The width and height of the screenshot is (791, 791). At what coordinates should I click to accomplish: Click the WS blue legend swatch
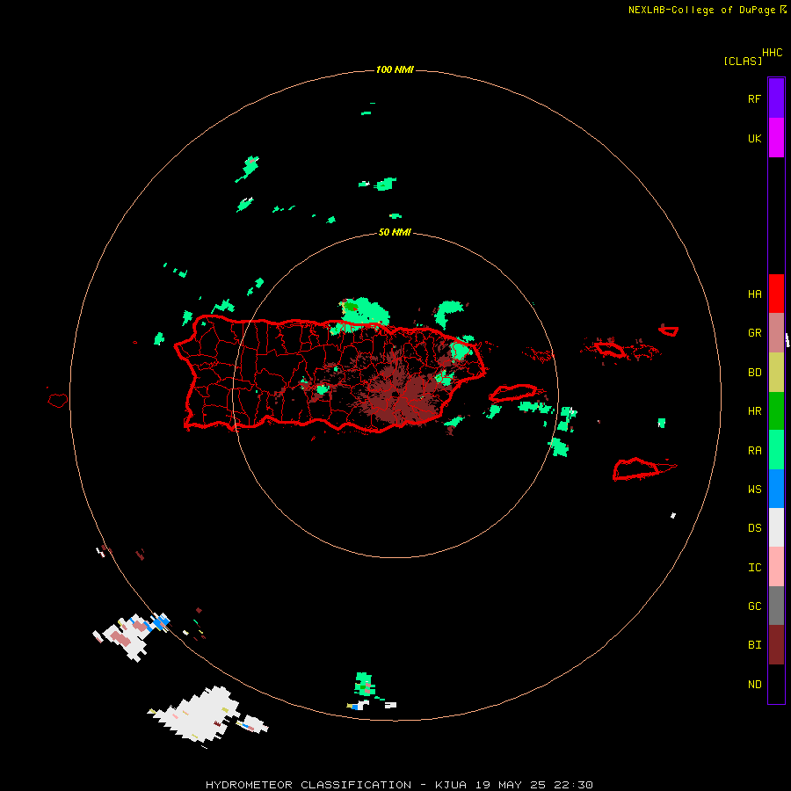(776, 489)
